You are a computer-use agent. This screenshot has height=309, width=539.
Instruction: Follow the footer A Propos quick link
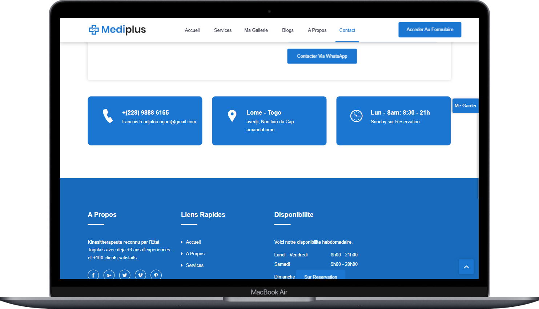(x=195, y=254)
